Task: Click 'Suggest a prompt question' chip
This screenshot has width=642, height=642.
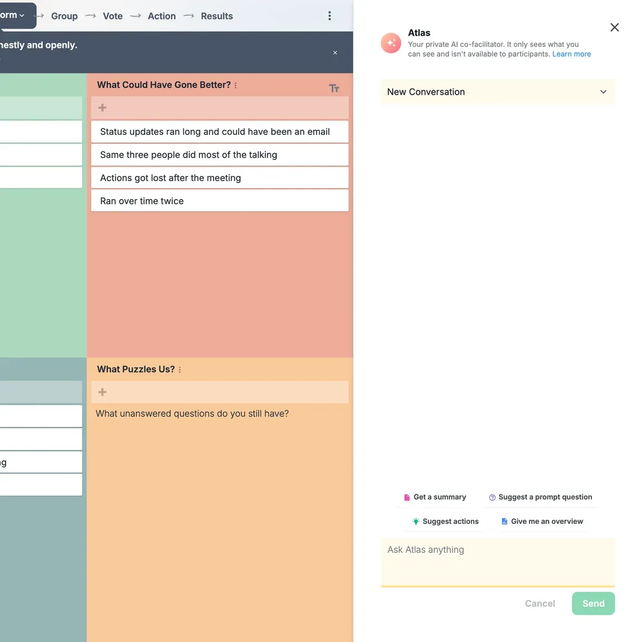Action: [x=541, y=497]
